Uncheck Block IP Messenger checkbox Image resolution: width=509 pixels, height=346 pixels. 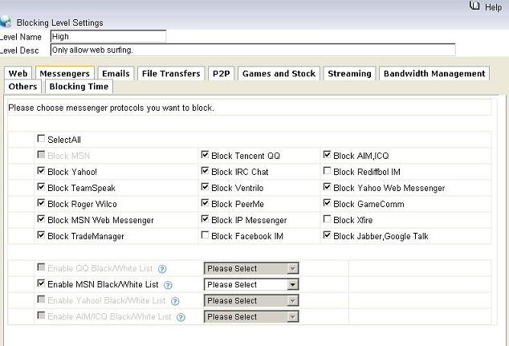[205, 219]
